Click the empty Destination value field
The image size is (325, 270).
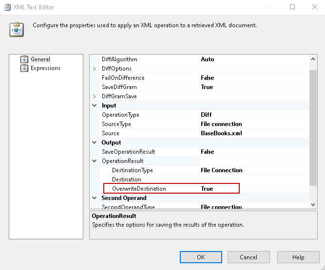pyautogui.click(x=253, y=180)
